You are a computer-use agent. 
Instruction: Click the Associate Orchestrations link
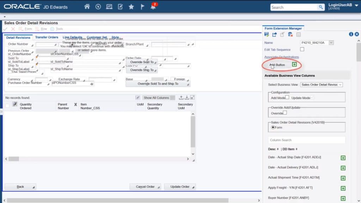click(x=281, y=57)
